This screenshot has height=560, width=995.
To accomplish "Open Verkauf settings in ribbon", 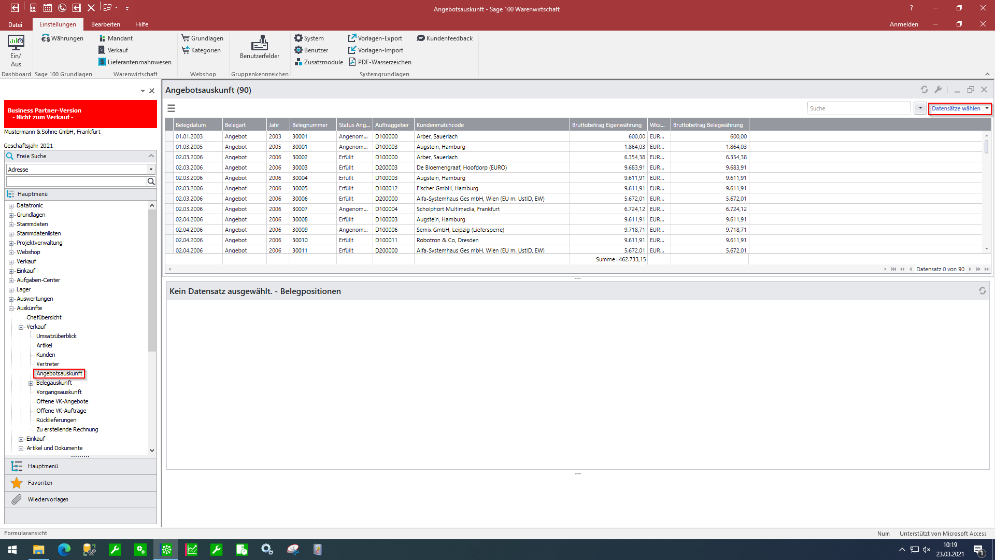I will [113, 50].
